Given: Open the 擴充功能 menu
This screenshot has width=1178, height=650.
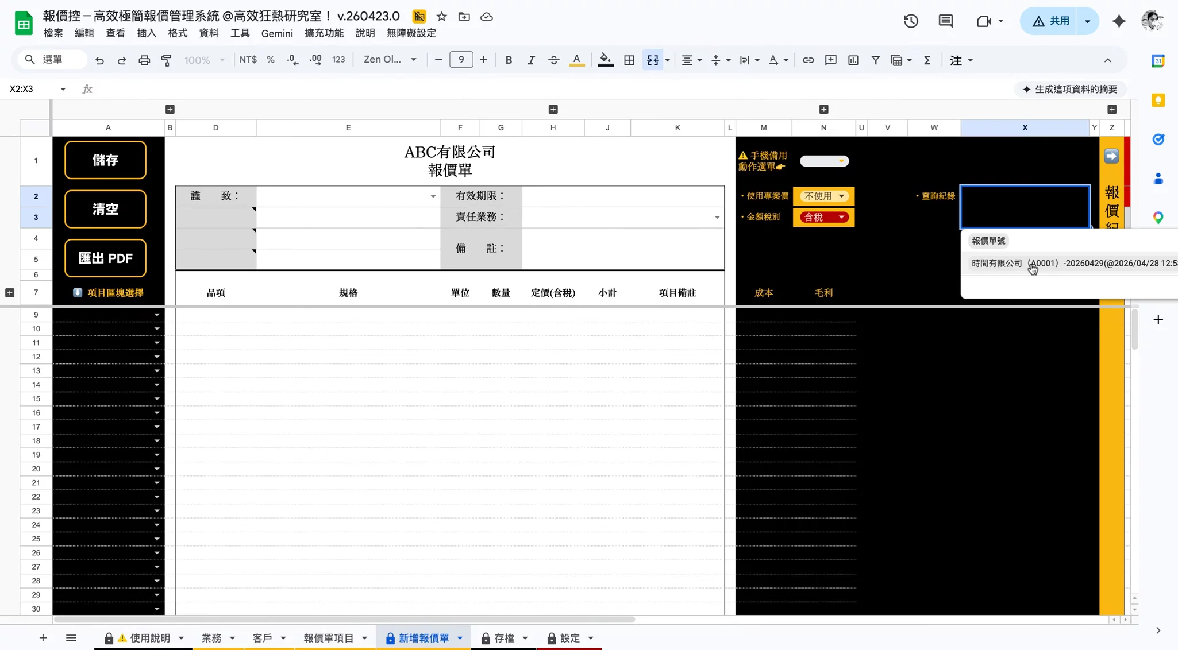Looking at the screenshot, I should pos(324,33).
